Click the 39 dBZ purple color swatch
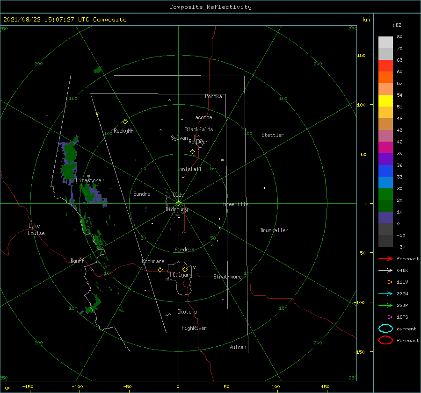Image resolution: width=421 pixels, height=393 pixels. click(x=385, y=159)
